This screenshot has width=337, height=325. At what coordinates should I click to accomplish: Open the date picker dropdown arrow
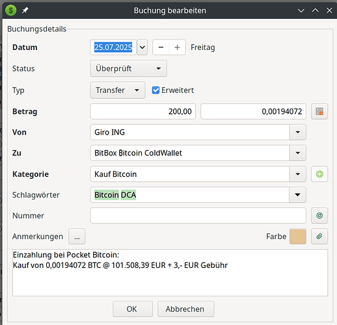142,47
